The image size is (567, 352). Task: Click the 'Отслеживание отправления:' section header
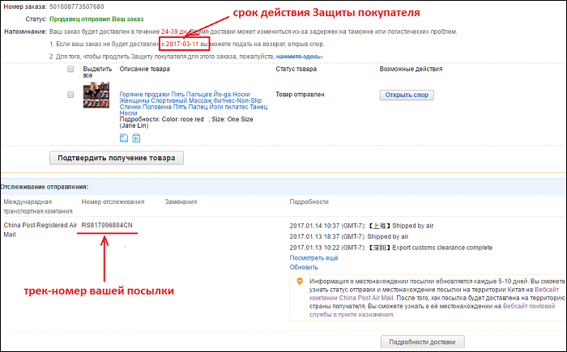[x=44, y=187]
